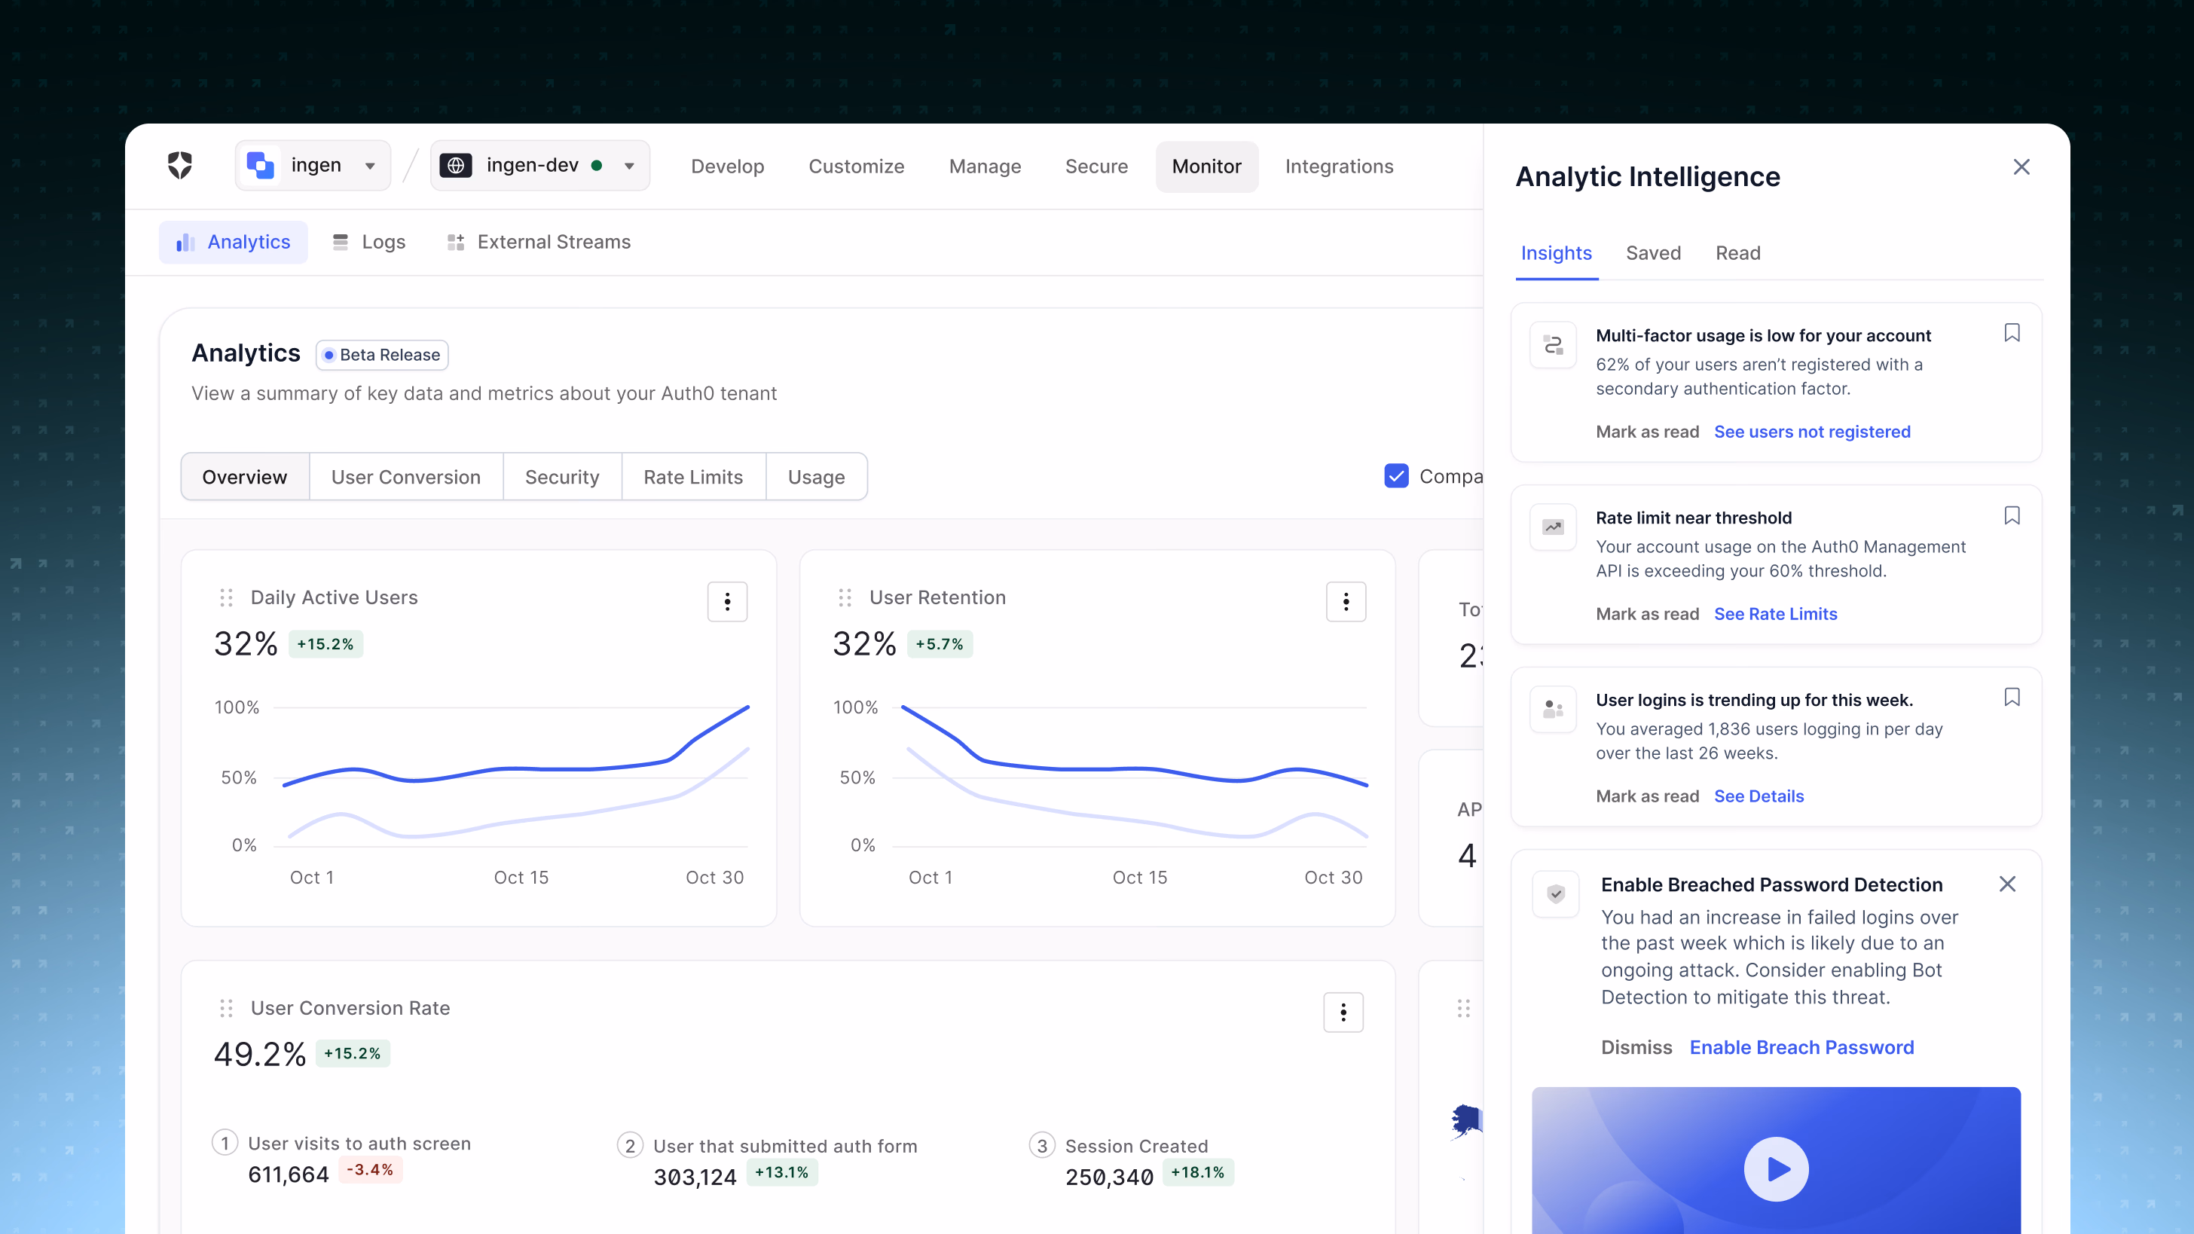Click the Rate limit trend icon
Screen dimensions: 2194x1234
(x=1553, y=527)
